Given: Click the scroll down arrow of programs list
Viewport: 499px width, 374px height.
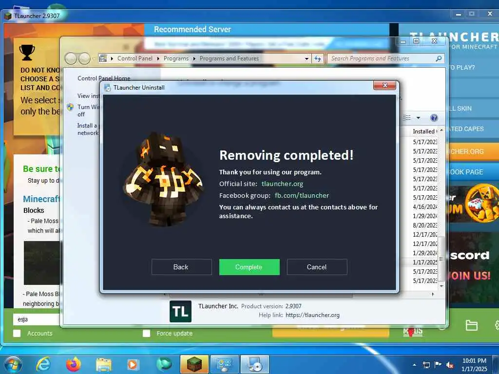Looking at the screenshot, I should pyautogui.click(x=441, y=286).
